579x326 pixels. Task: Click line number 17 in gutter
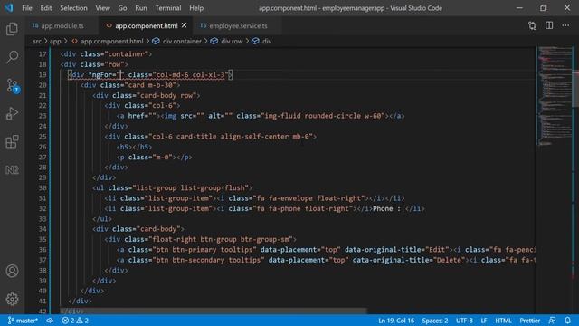(x=43, y=54)
